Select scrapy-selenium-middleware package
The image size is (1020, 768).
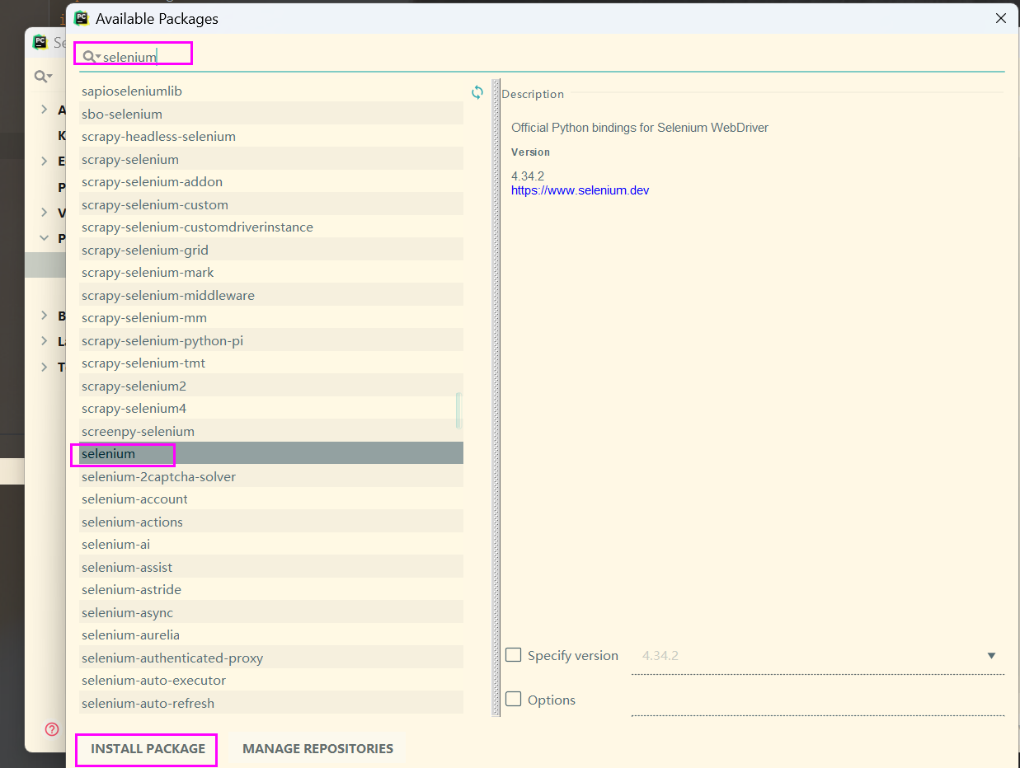tap(271, 295)
